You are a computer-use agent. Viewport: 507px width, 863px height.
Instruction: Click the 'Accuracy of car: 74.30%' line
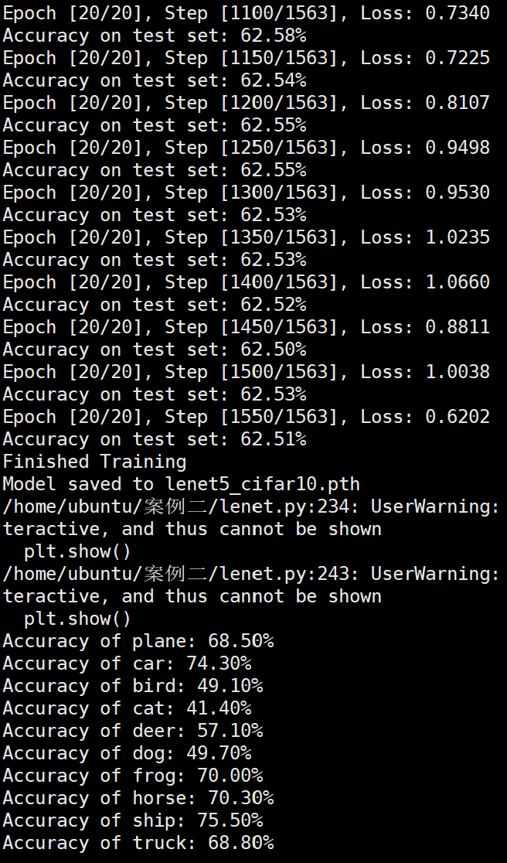pos(127,663)
